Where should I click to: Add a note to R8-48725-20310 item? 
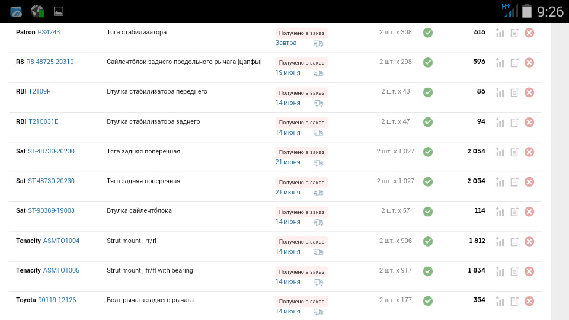tap(514, 62)
